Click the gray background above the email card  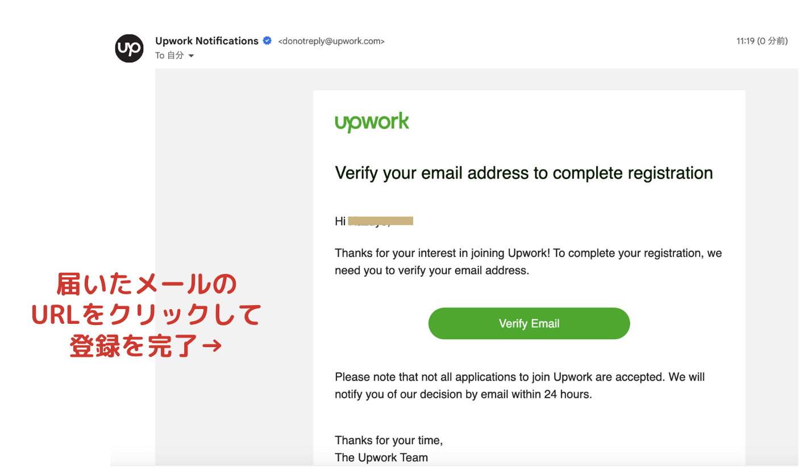click(x=477, y=79)
